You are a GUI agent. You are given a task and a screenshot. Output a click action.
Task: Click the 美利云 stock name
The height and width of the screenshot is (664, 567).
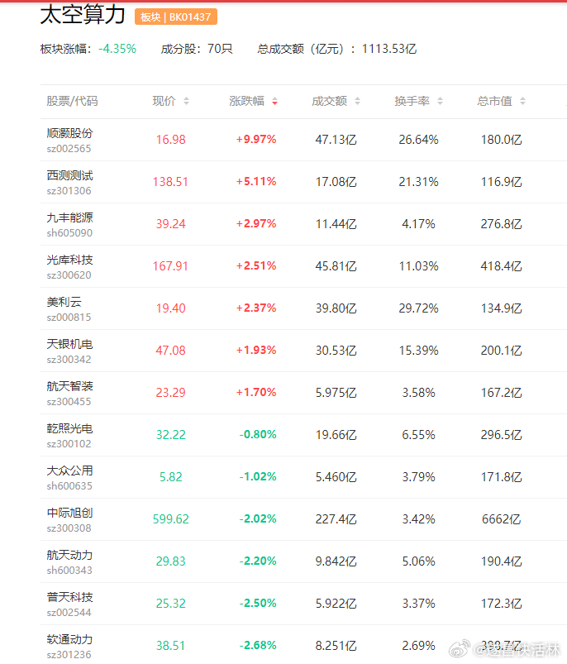(64, 302)
